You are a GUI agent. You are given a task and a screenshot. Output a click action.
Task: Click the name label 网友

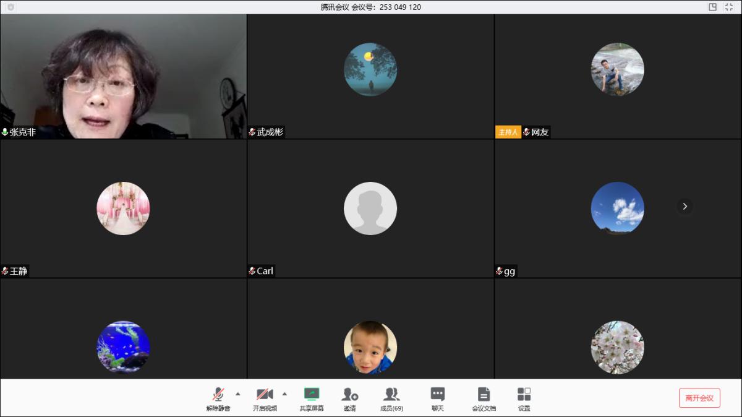click(540, 132)
